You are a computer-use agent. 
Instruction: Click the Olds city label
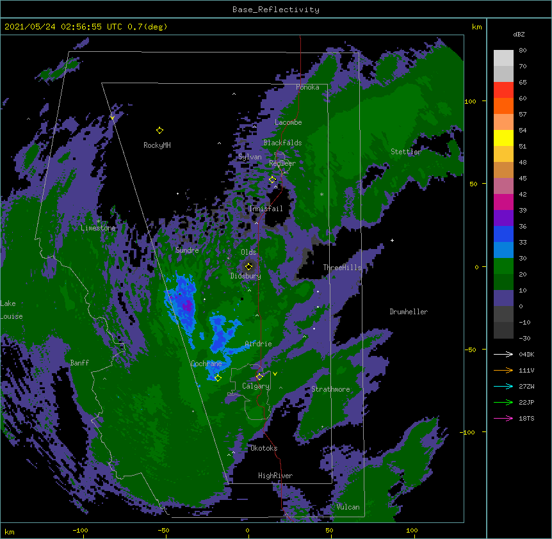pyautogui.click(x=248, y=252)
